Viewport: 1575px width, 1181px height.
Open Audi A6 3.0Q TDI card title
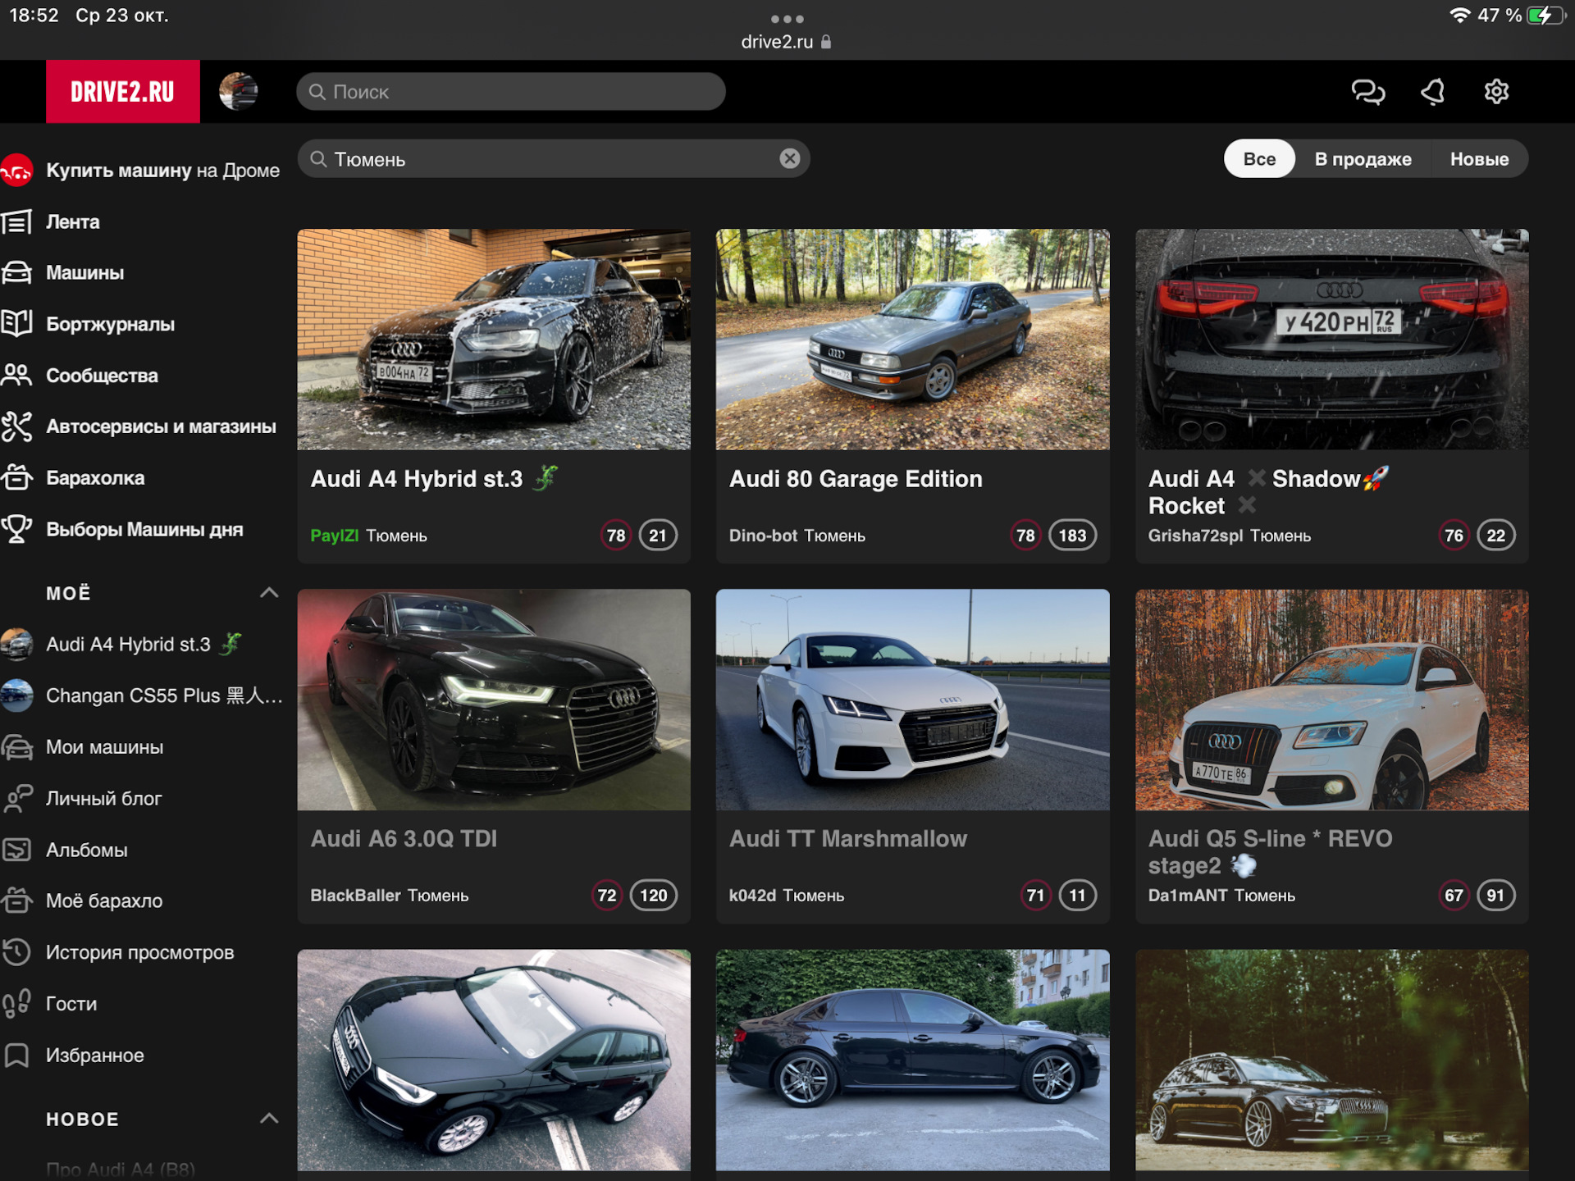404,838
